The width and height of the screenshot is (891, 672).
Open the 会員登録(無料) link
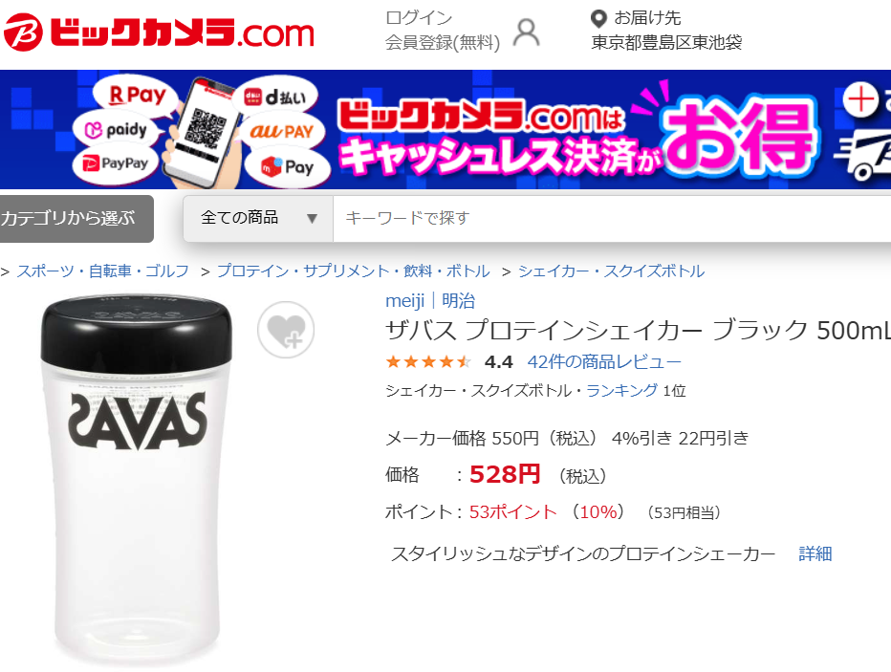click(443, 43)
